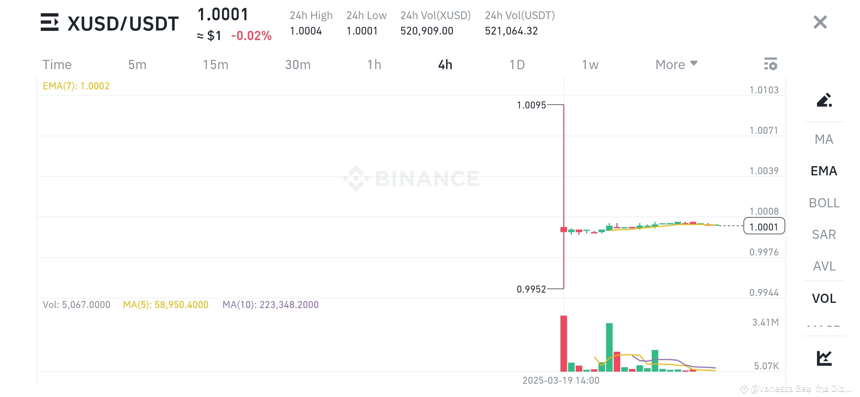Screen dimensions: 860x397
Task: Click the 24h High value 1.0004
Action: tap(306, 31)
